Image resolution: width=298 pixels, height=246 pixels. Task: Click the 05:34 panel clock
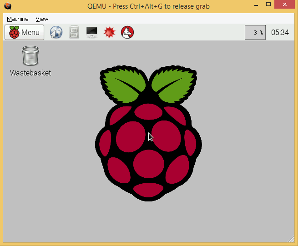pos(280,32)
